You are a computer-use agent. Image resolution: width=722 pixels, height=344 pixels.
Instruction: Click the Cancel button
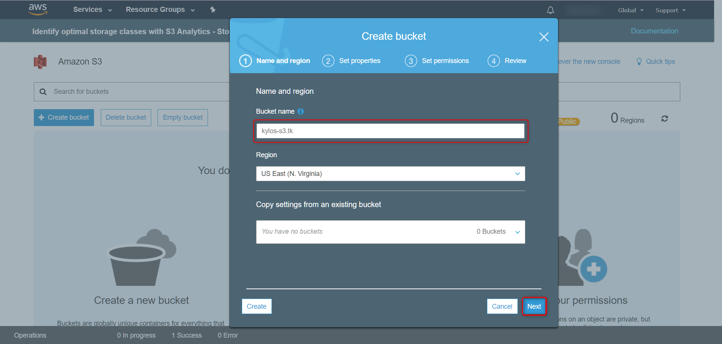pyautogui.click(x=502, y=306)
